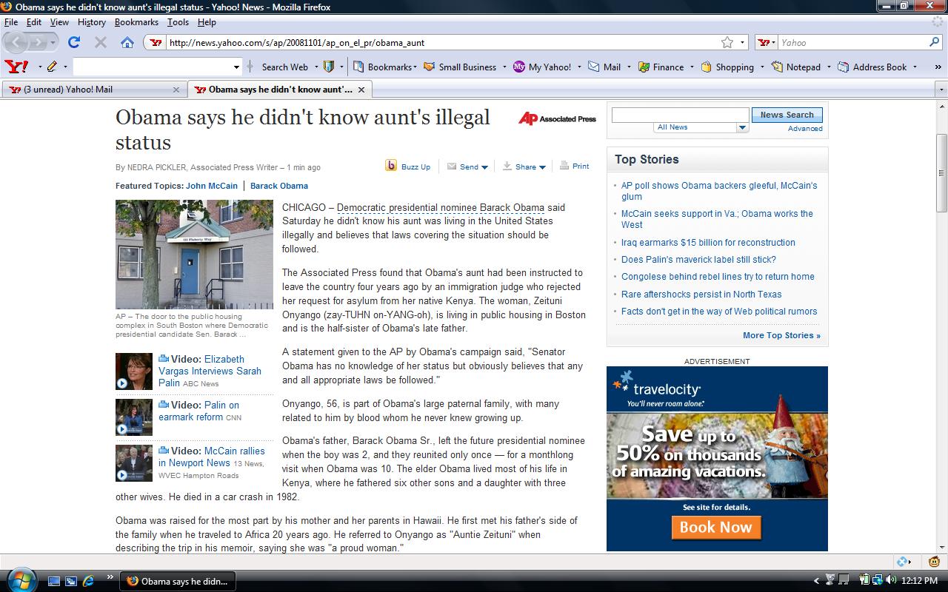This screenshot has height=592, width=948.
Task: Open the Palin interview video thumbnail
Action: [x=134, y=371]
